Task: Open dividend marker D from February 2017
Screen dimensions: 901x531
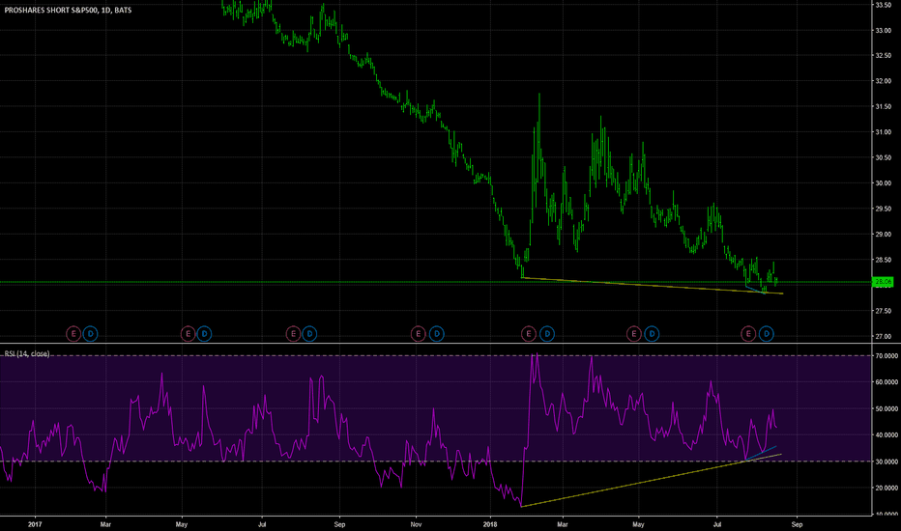Action: [90, 333]
